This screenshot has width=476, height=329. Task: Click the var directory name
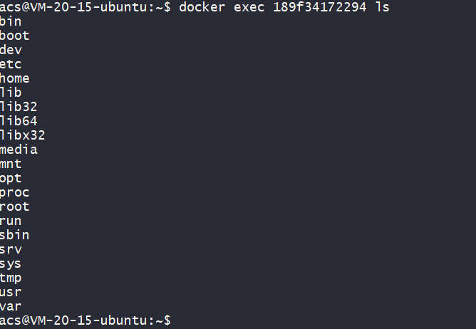point(11,306)
